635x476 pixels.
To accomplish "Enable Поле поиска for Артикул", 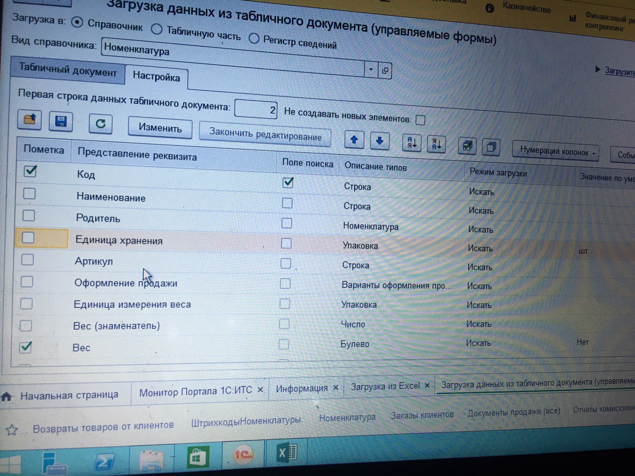I will click(286, 263).
